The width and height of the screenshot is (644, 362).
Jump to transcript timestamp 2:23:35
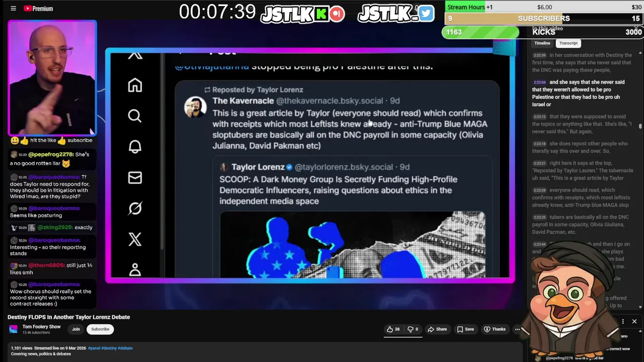click(540, 217)
